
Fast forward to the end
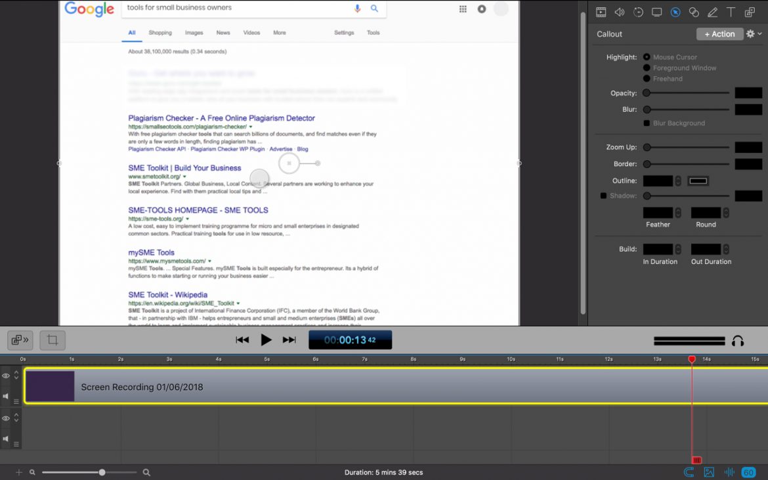(289, 340)
